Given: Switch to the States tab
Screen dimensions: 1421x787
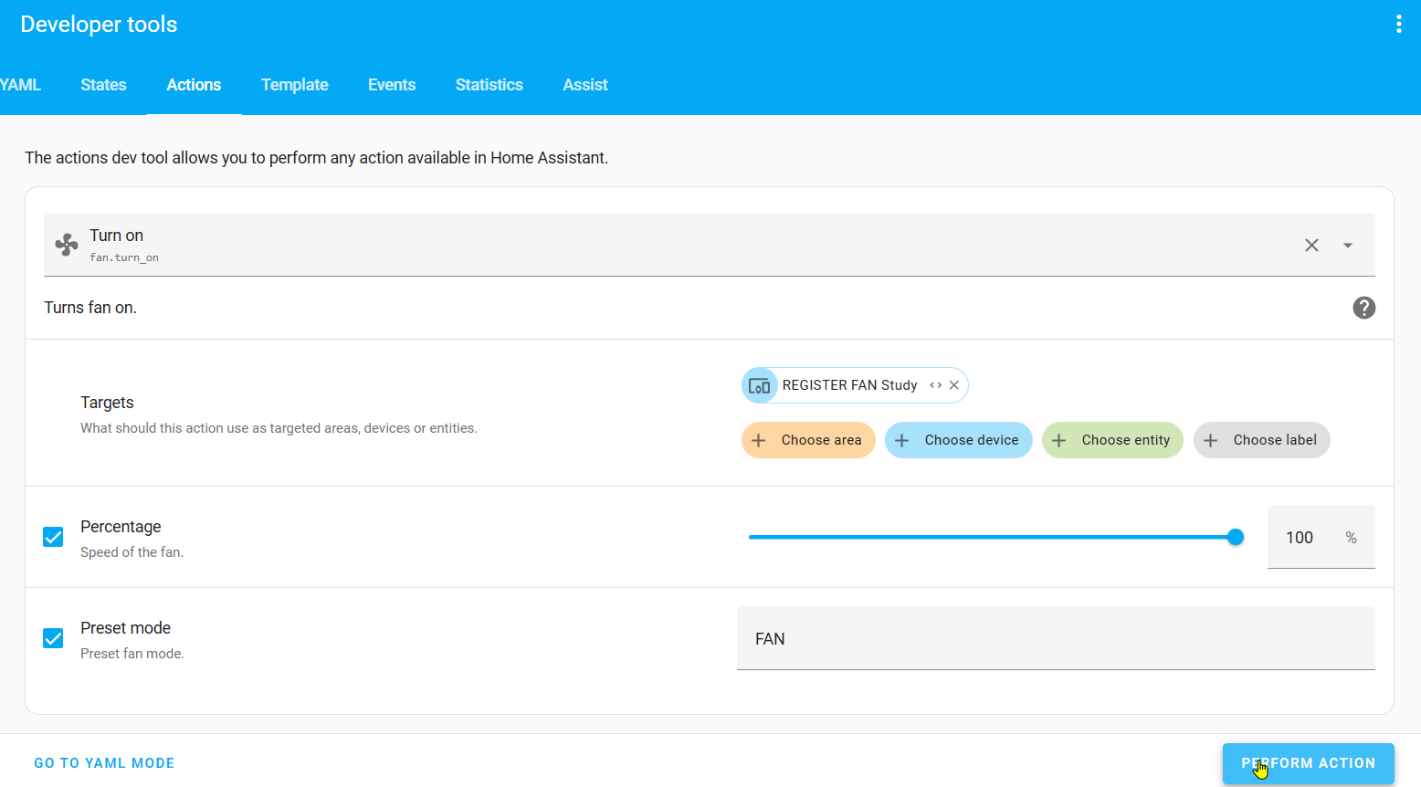Looking at the screenshot, I should click(103, 85).
